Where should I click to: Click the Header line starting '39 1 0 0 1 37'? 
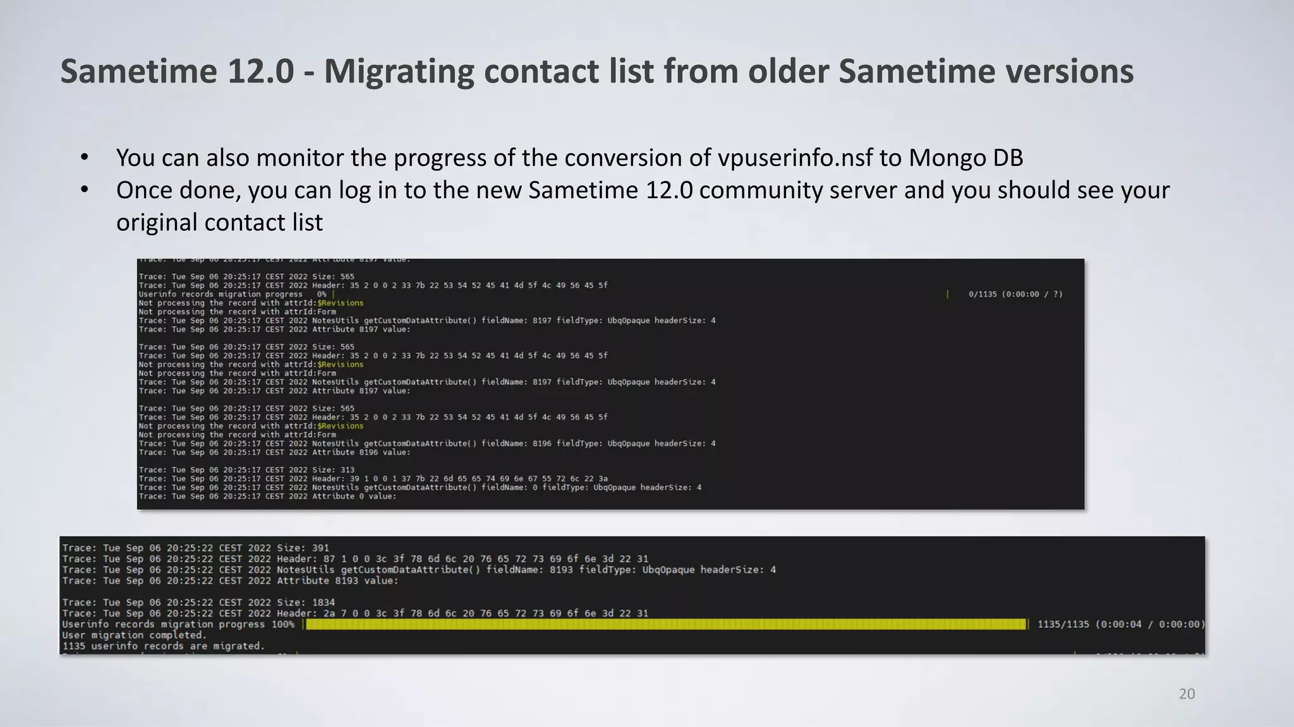pos(373,479)
